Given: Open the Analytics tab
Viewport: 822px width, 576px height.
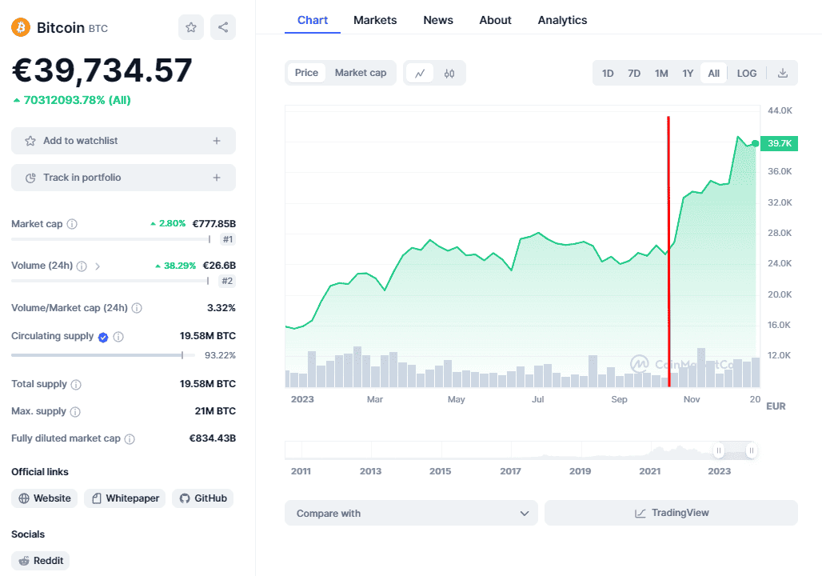Looking at the screenshot, I should (562, 20).
